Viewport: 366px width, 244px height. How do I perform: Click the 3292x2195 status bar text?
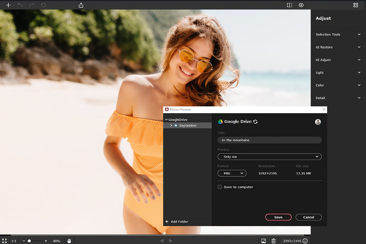coord(292,241)
